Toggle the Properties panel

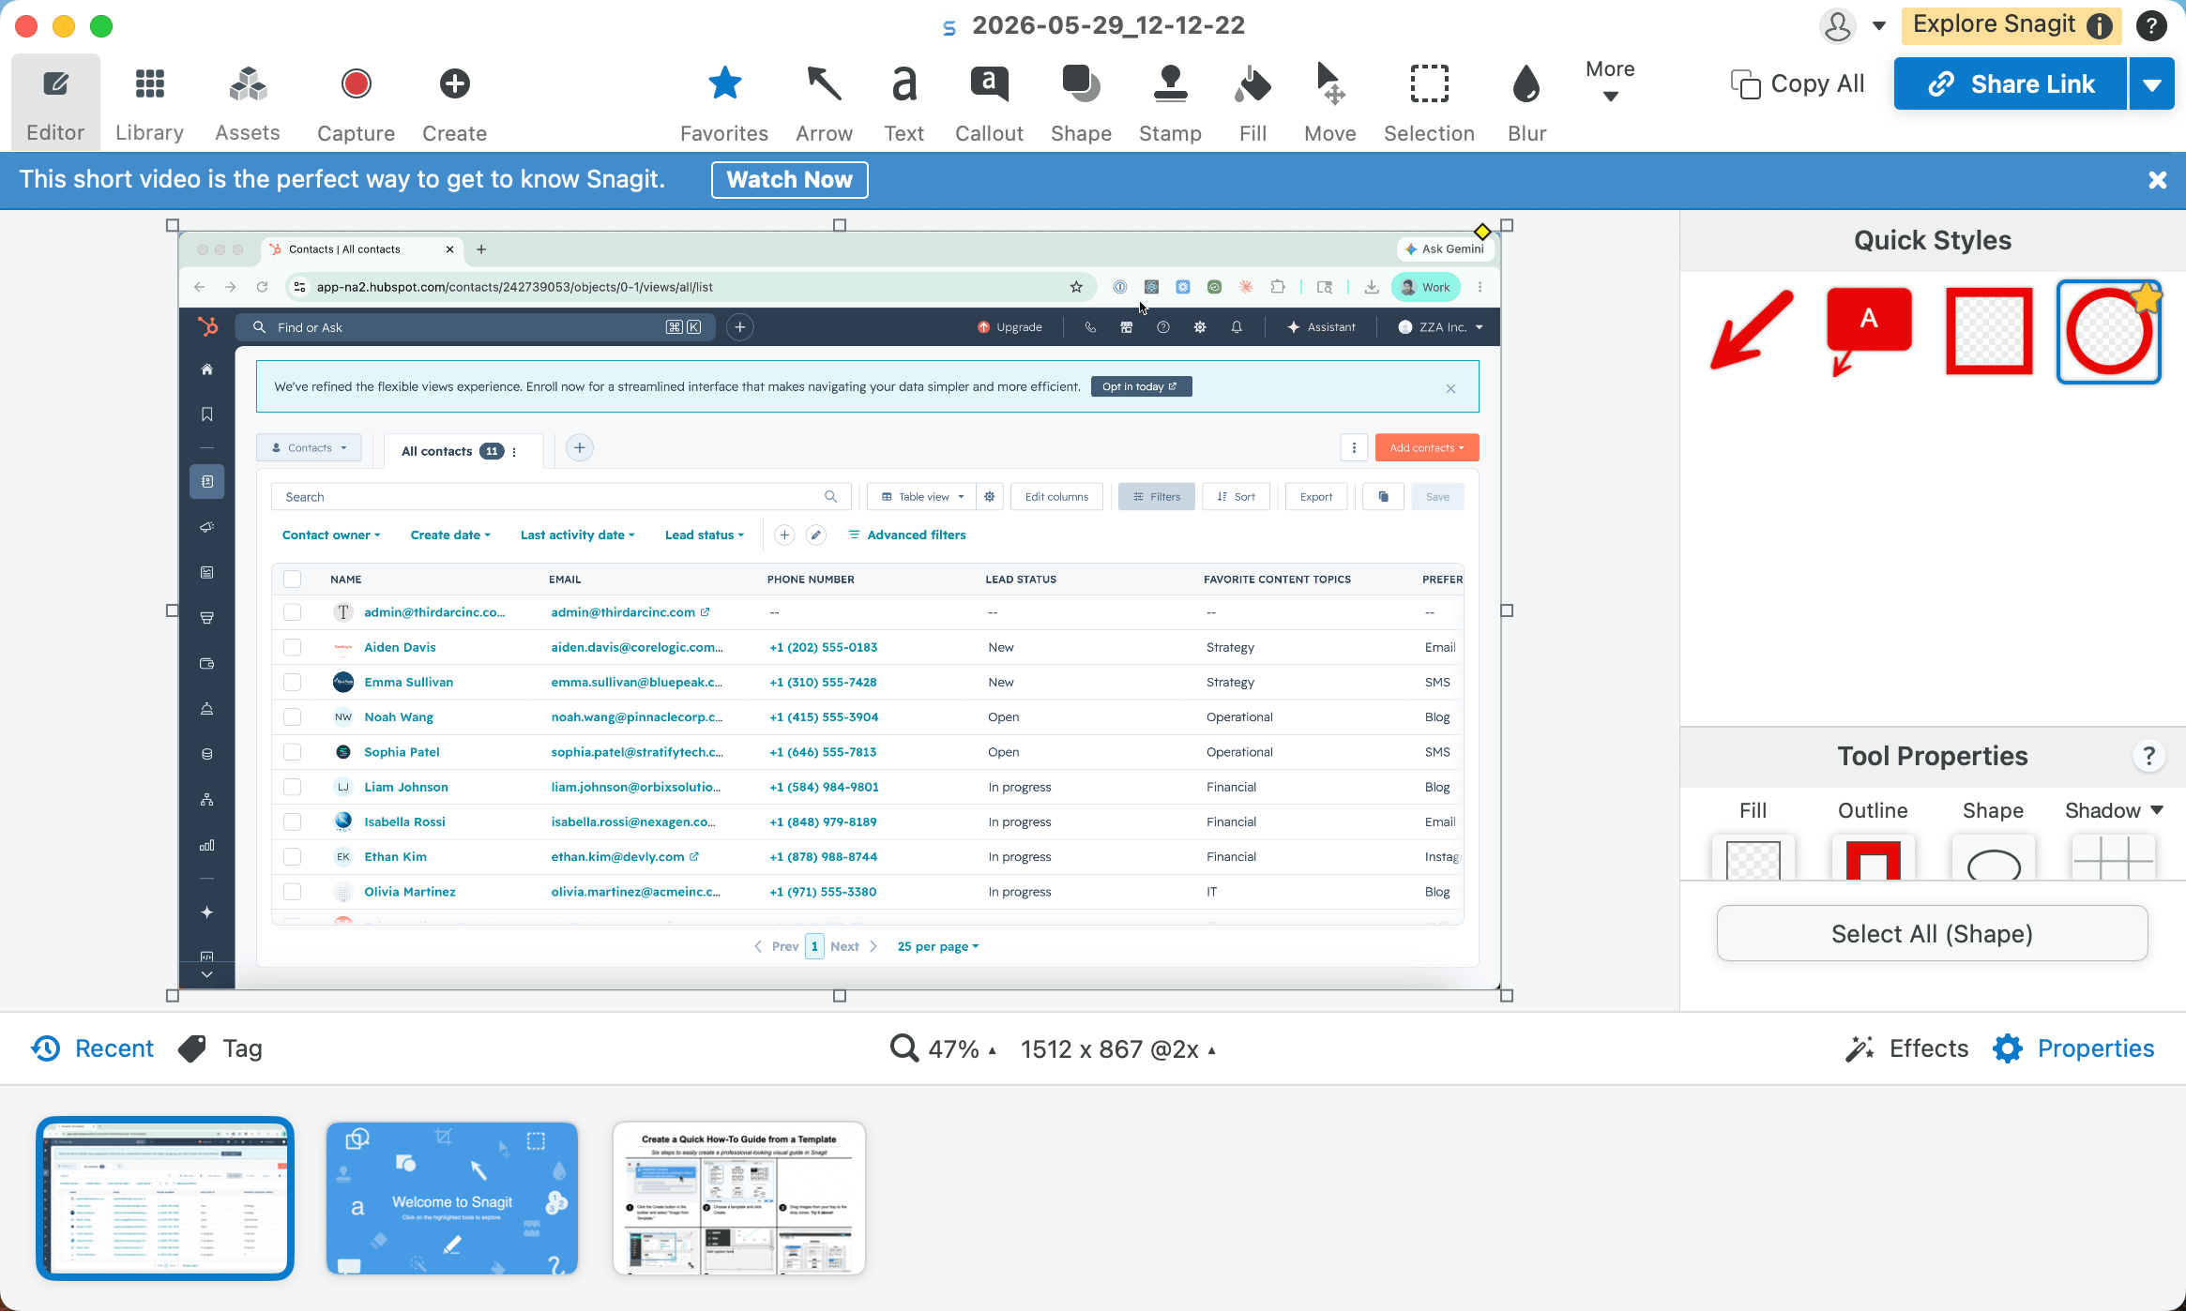coord(2073,1048)
